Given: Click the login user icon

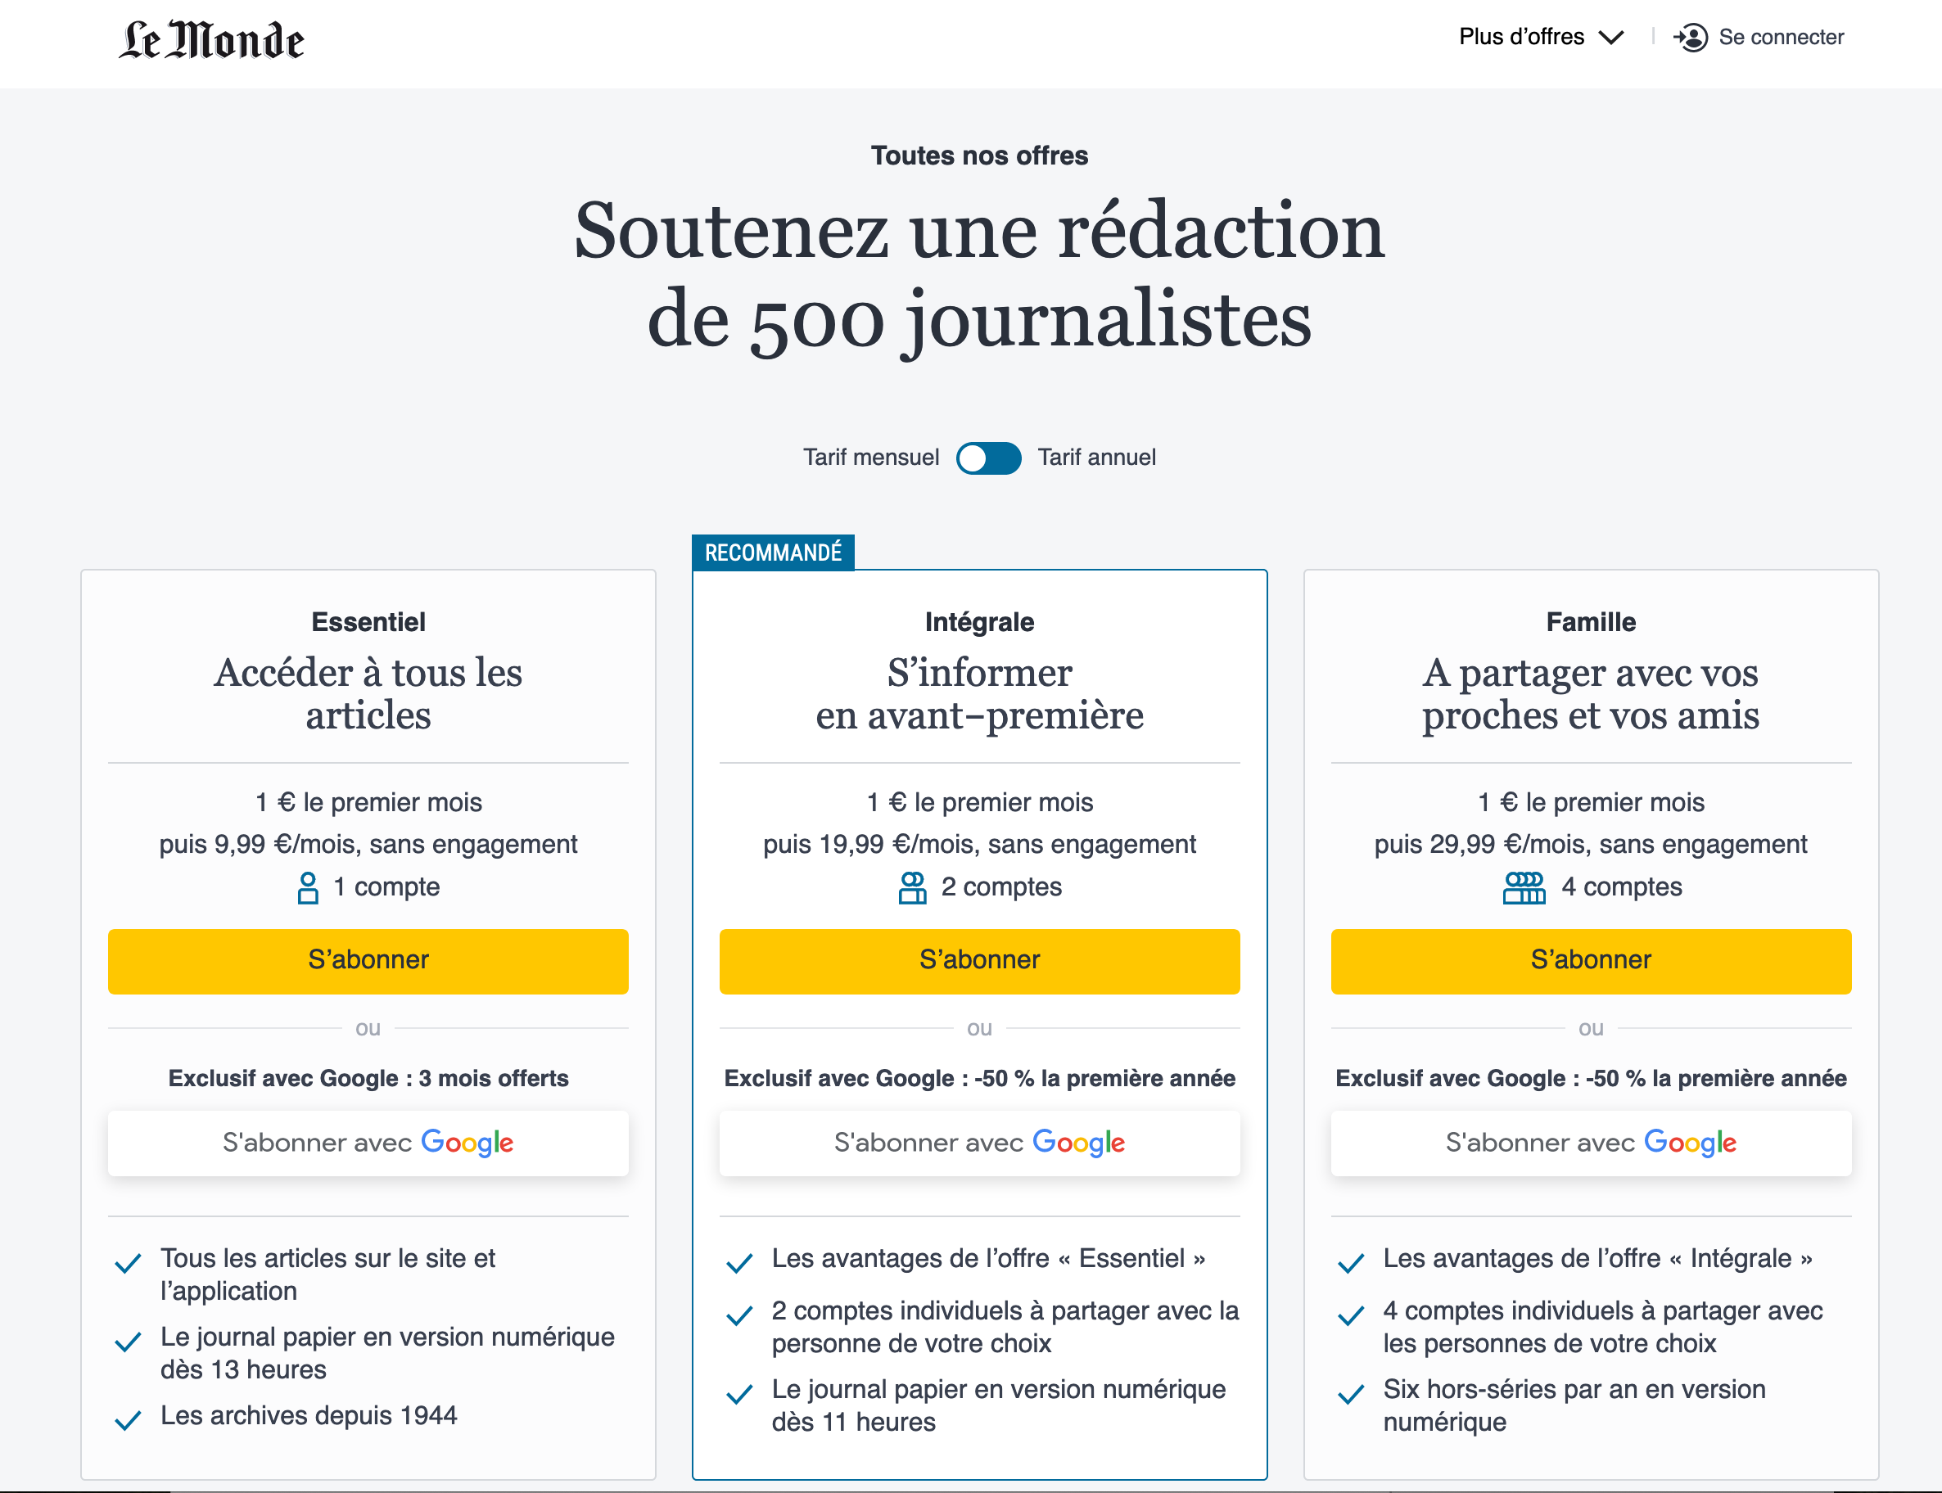Looking at the screenshot, I should [x=1691, y=38].
